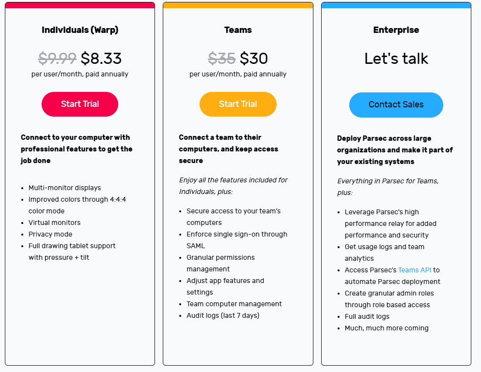
Task: Click the Virtual monitors feature item
Action: [55, 223]
